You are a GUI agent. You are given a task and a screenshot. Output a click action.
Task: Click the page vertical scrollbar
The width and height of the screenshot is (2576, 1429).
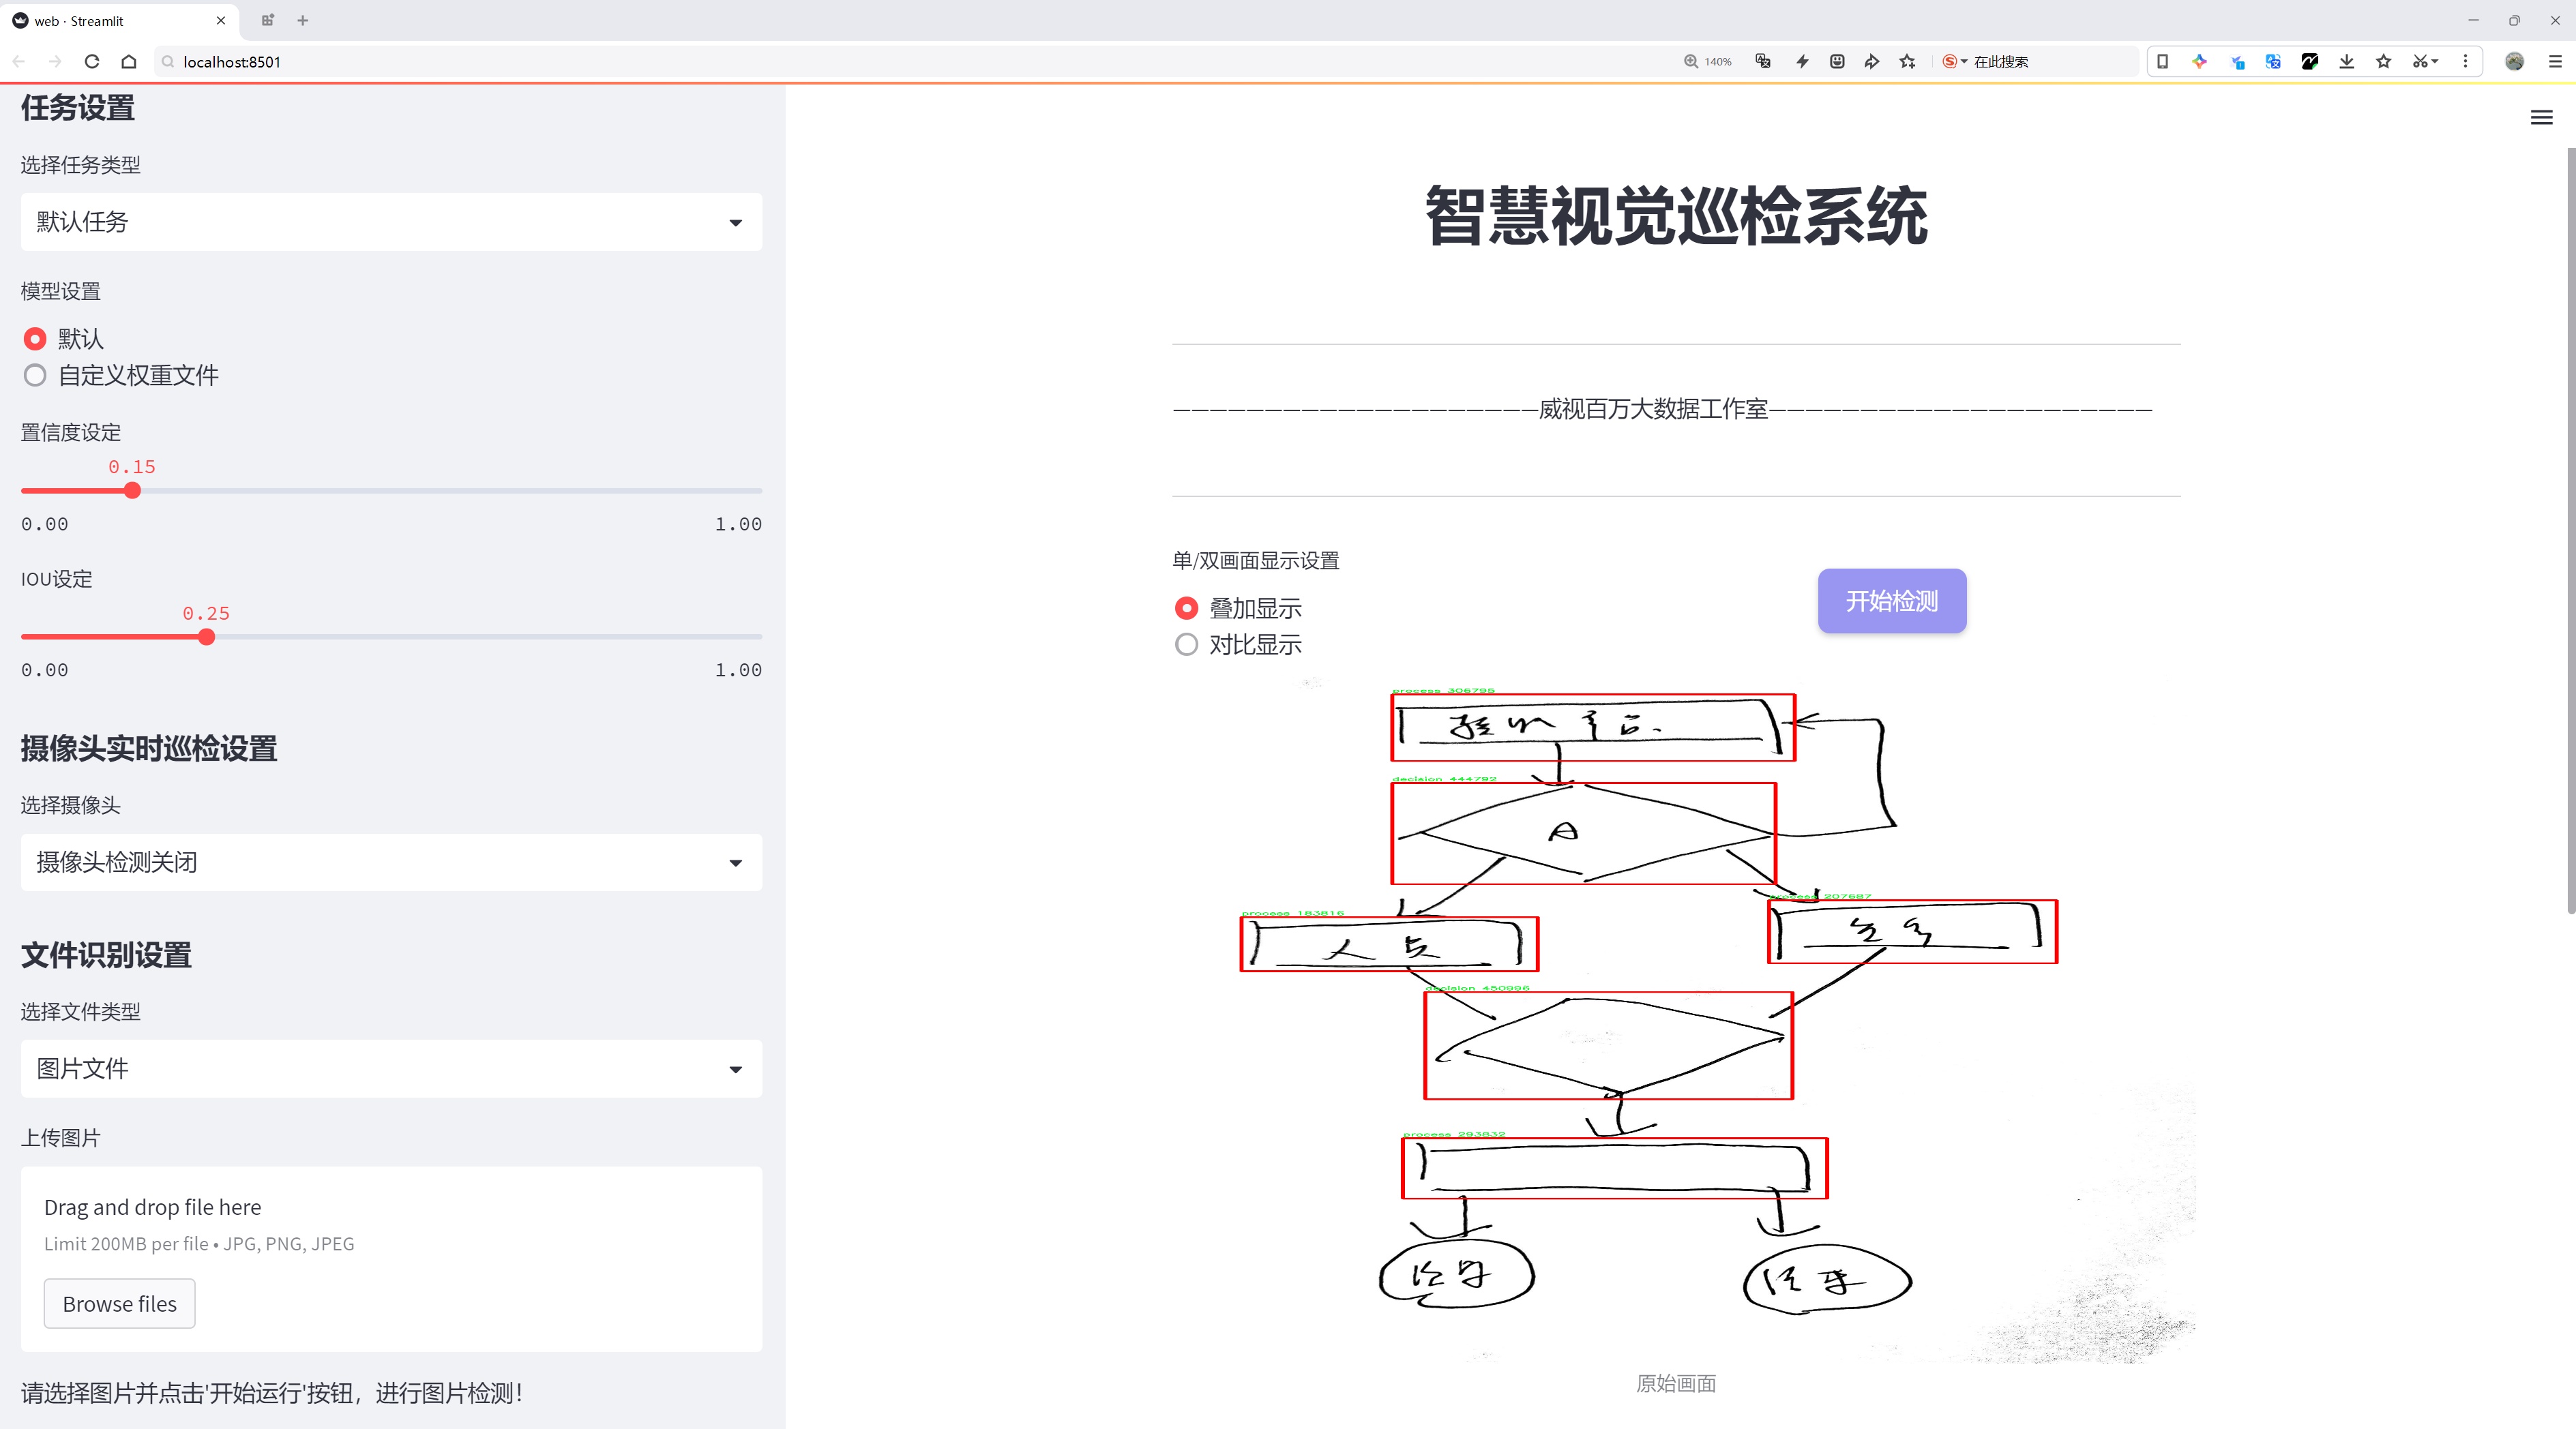[2570, 530]
